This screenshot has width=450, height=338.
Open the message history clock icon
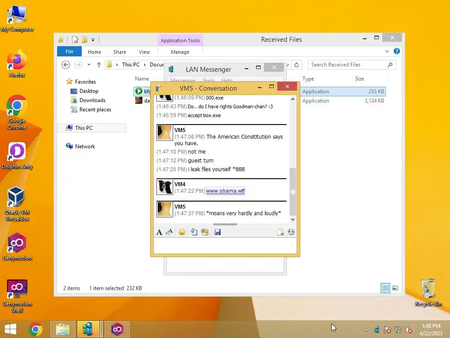tap(291, 232)
